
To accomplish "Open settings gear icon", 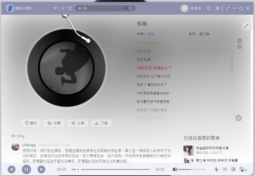I will pyautogui.click(x=218, y=8).
